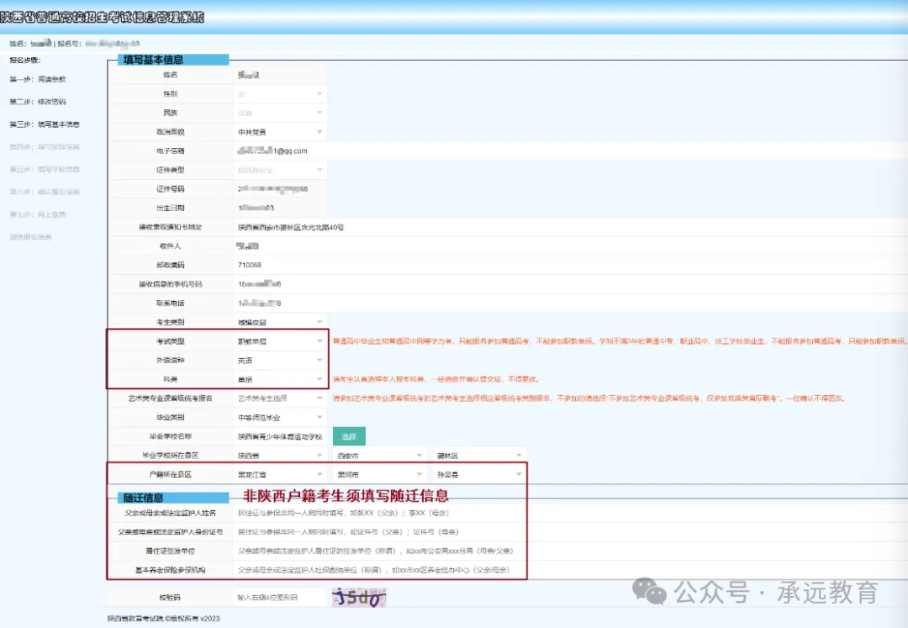908x628 pixels.
Task: Open the 毕业类别 dropdown
Action: tap(280, 417)
